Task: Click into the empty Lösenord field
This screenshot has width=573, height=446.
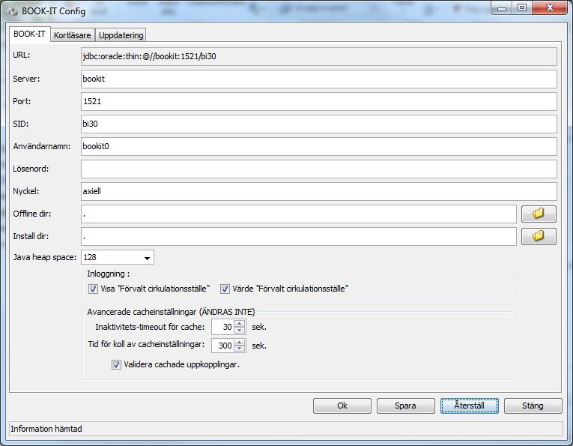Action: pyautogui.click(x=318, y=169)
